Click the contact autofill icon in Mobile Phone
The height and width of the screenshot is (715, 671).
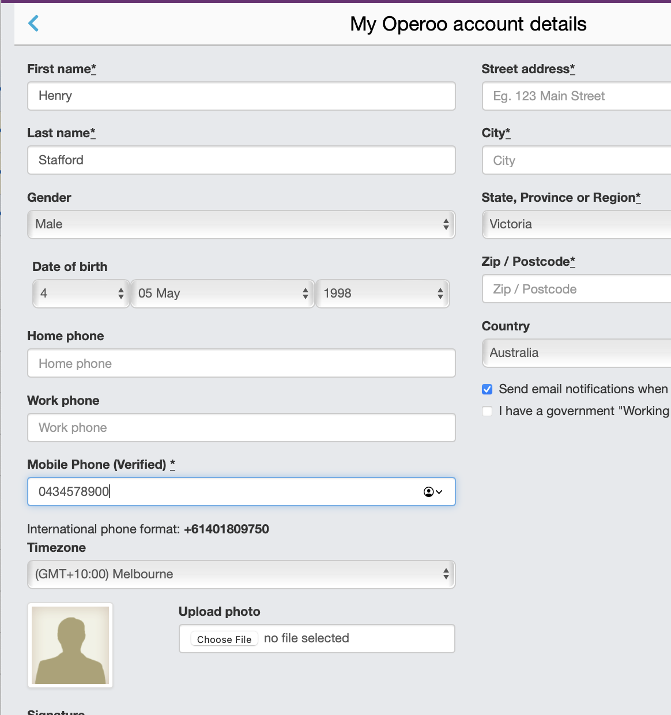[432, 492]
